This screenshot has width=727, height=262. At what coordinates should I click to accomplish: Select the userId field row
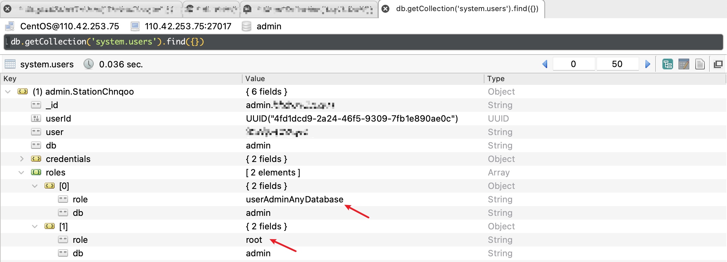[x=363, y=119]
